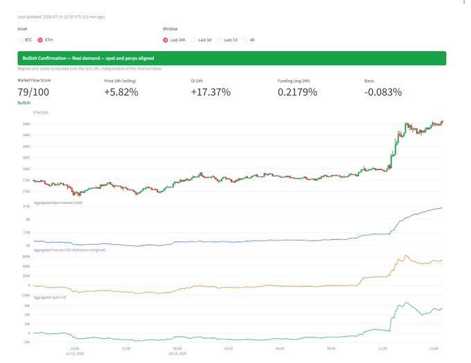Select the BTC asset radio button
The height and width of the screenshot is (363, 471).
(x=20, y=40)
